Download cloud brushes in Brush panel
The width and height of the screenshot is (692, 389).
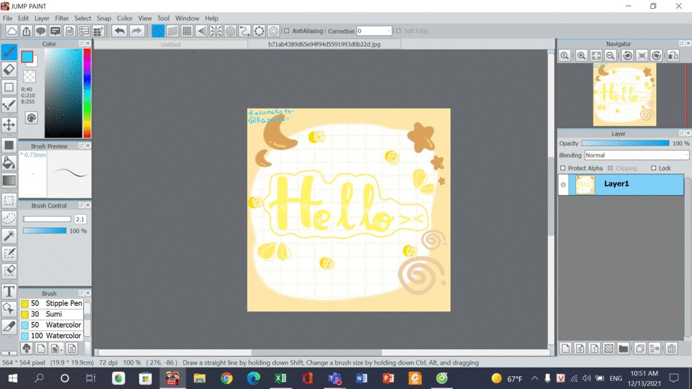[x=26, y=348]
